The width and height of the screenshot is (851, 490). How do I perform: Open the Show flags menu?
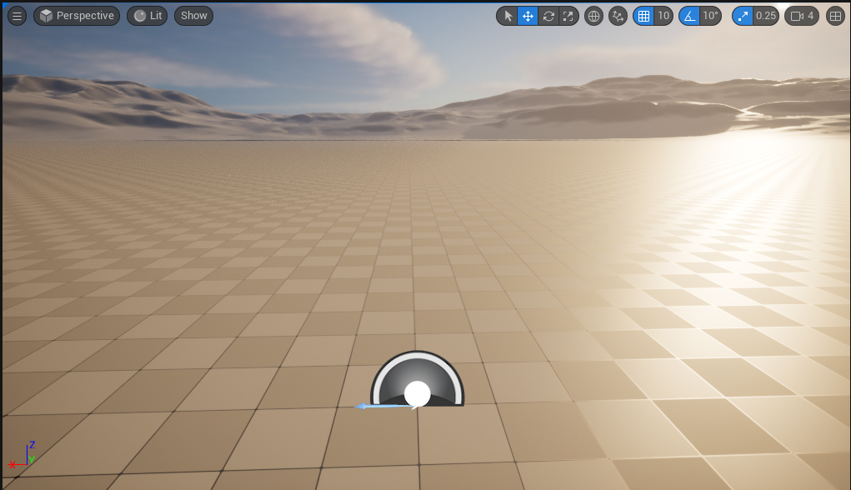193,16
